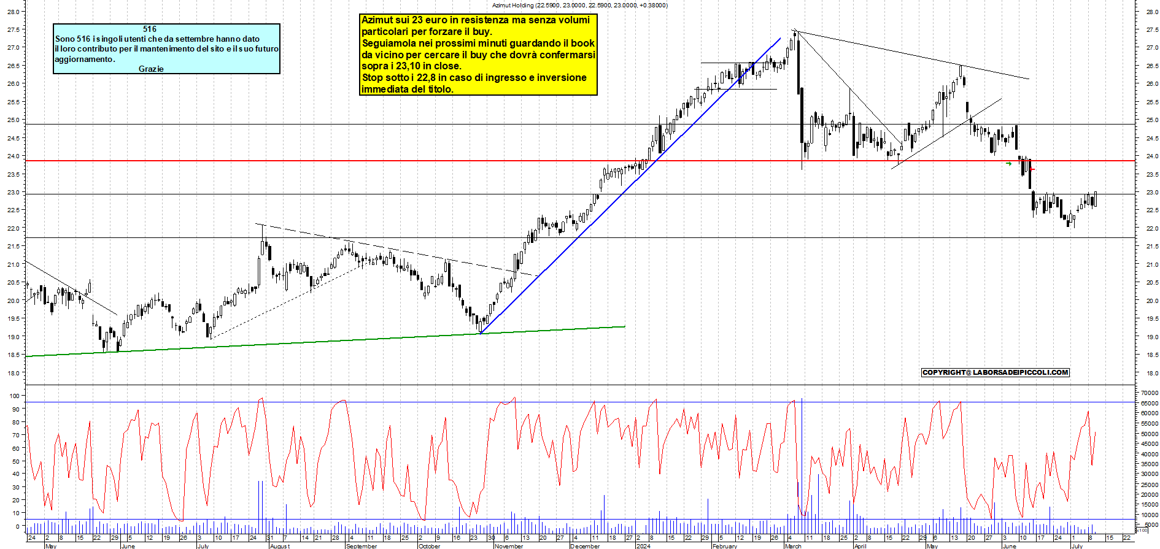Click the small green arrow chart marker
1160x549 pixels.
coord(1009,164)
